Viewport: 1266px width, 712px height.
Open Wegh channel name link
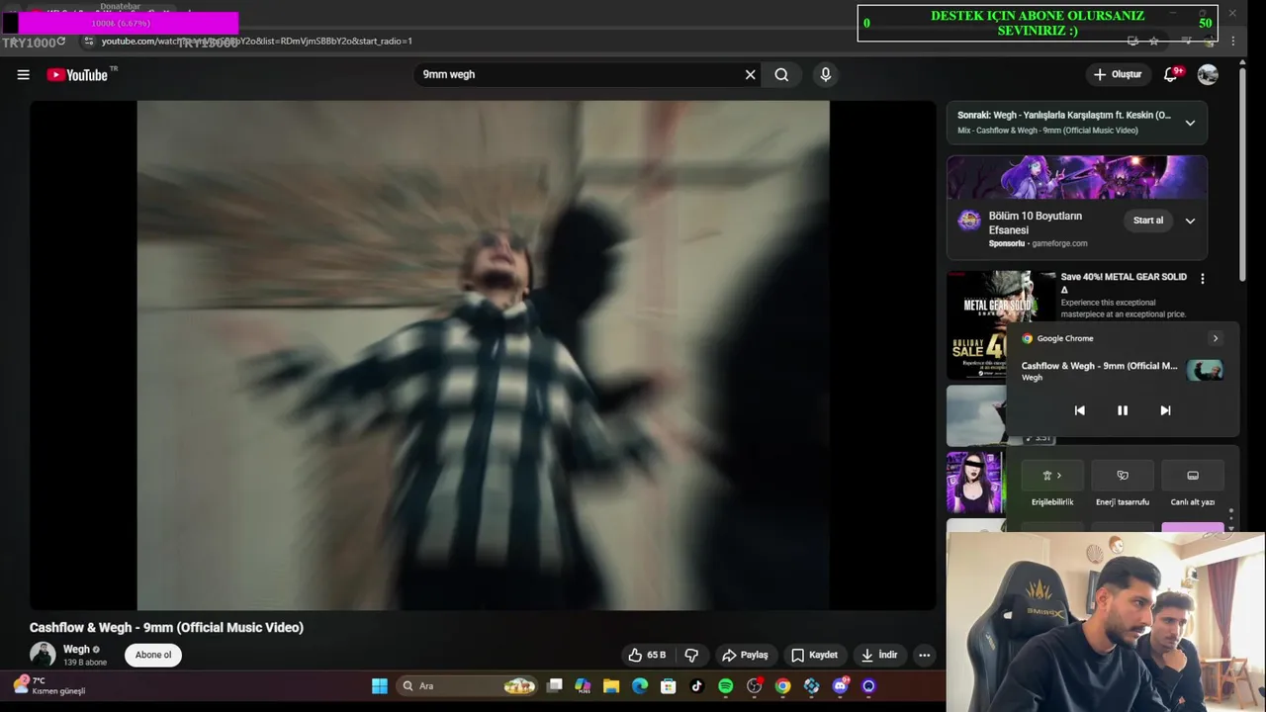coord(76,650)
